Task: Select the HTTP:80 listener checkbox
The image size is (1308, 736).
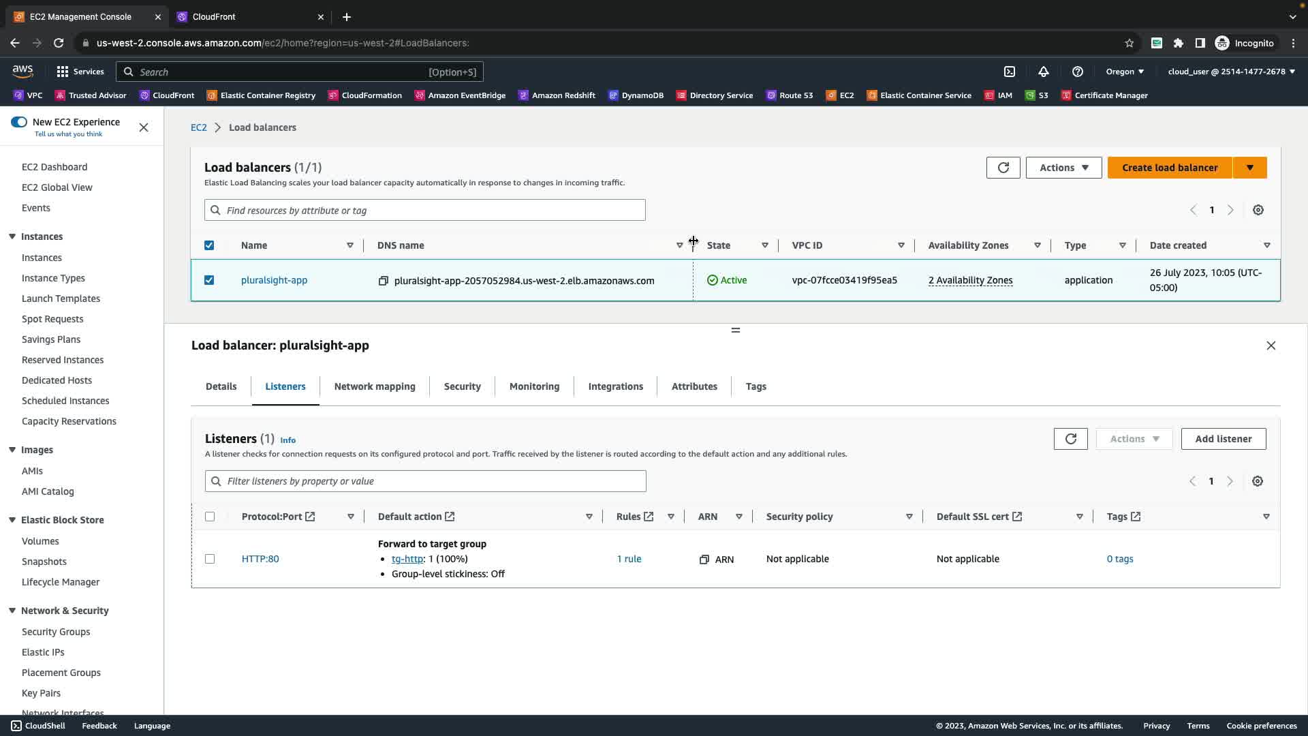Action: tap(210, 559)
